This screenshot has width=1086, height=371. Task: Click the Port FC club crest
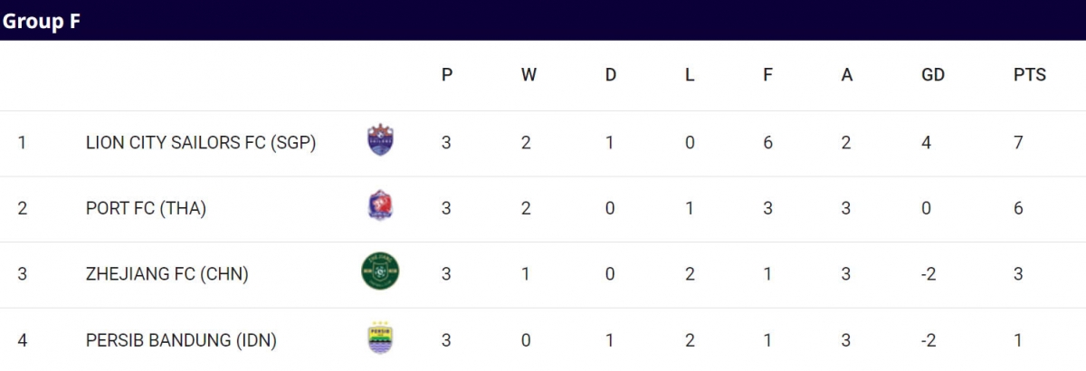pyautogui.click(x=380, y=206)
